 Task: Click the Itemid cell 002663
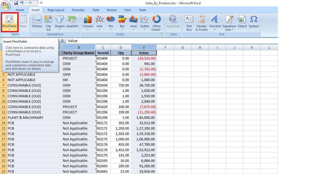(x=103, y=171)
